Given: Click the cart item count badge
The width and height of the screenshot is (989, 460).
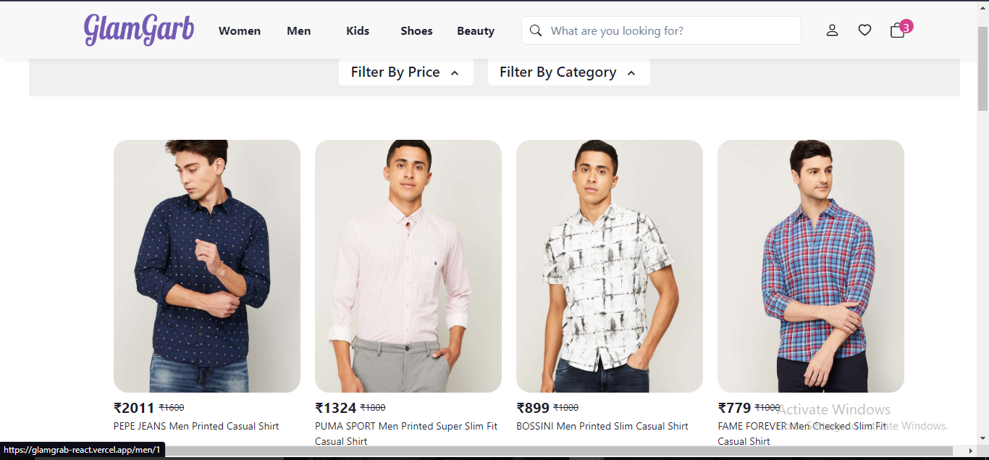Looking at the screenshot, I should tap(905, 25).
